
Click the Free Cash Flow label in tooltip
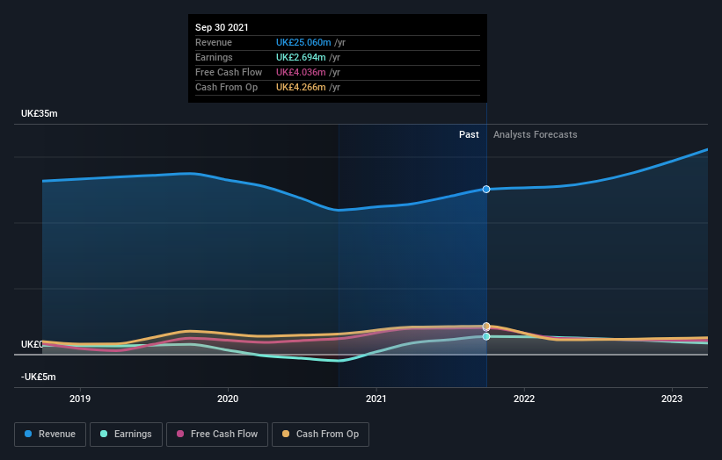click(229, 72)
